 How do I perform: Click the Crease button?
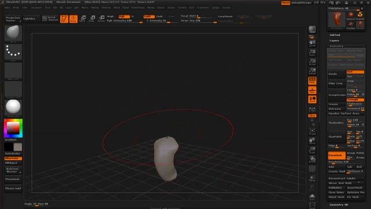point(336,105)
